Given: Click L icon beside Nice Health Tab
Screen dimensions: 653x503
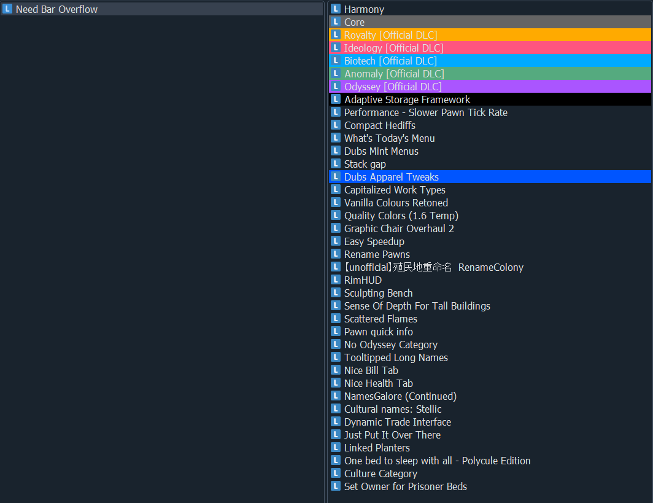Looking at the screenshot, I should tap(336, 383).
